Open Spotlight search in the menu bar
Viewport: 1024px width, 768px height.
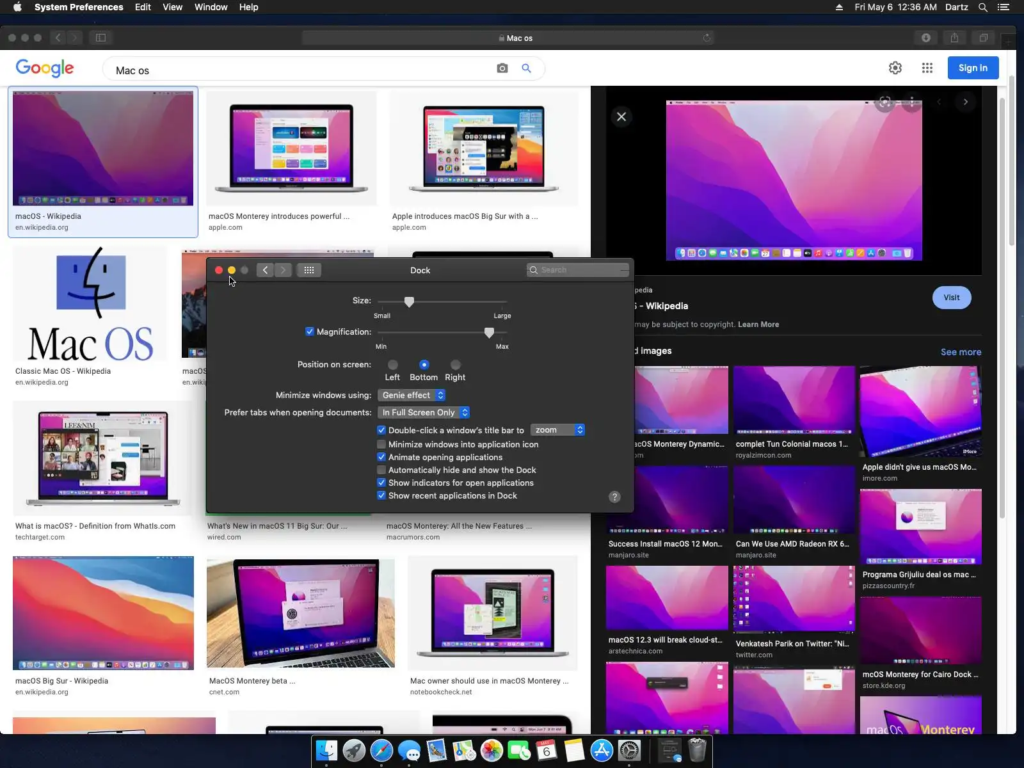click(983, 8)
